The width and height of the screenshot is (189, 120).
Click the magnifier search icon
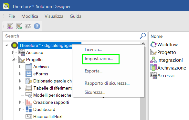143,36
